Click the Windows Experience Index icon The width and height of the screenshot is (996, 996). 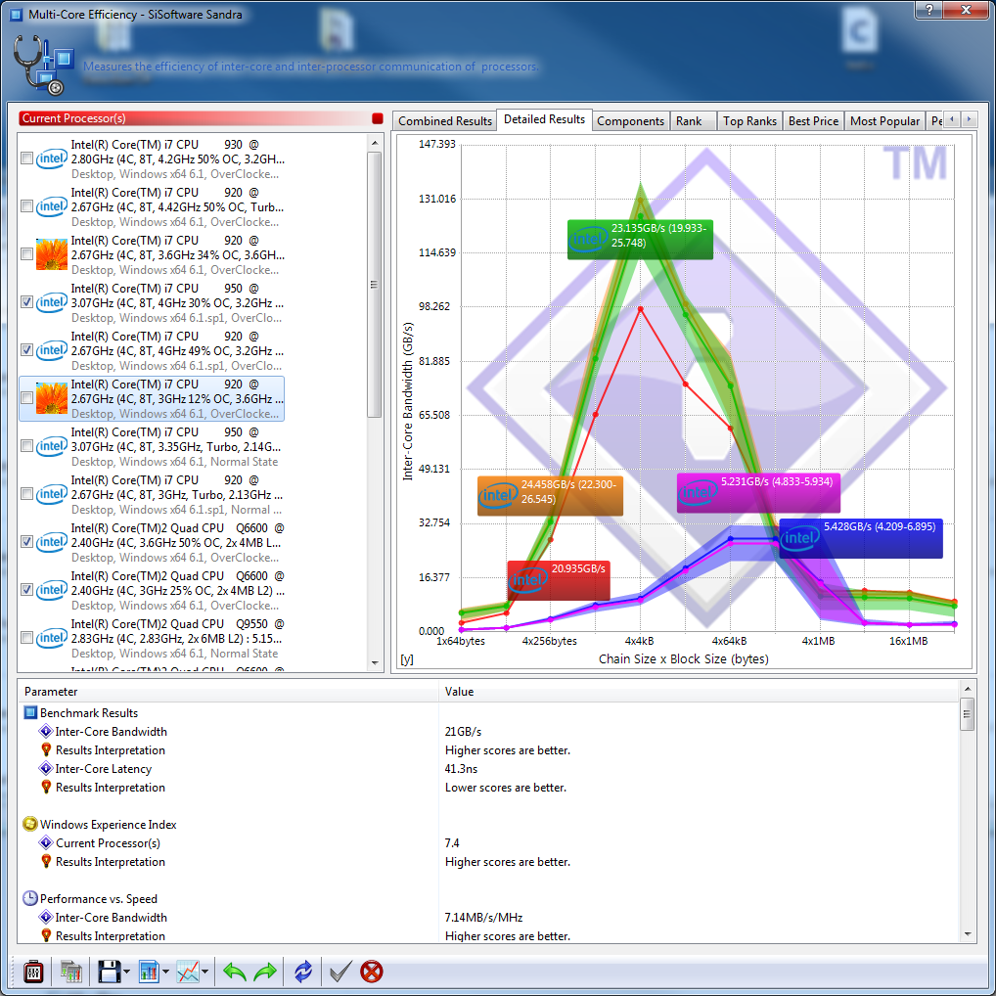coord(30,824)
